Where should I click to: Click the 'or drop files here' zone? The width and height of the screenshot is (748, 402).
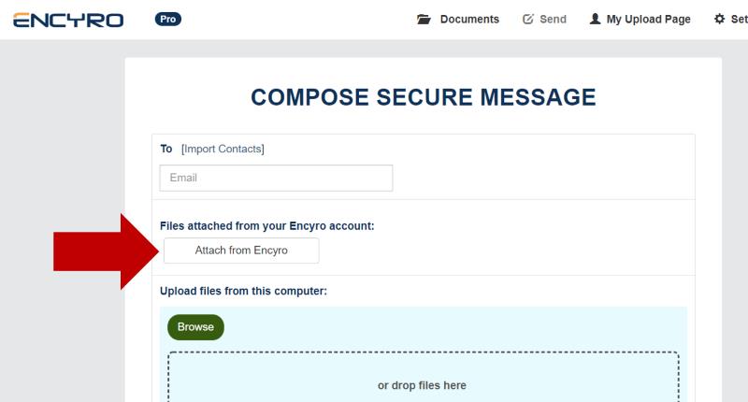(x=424, y=377)
